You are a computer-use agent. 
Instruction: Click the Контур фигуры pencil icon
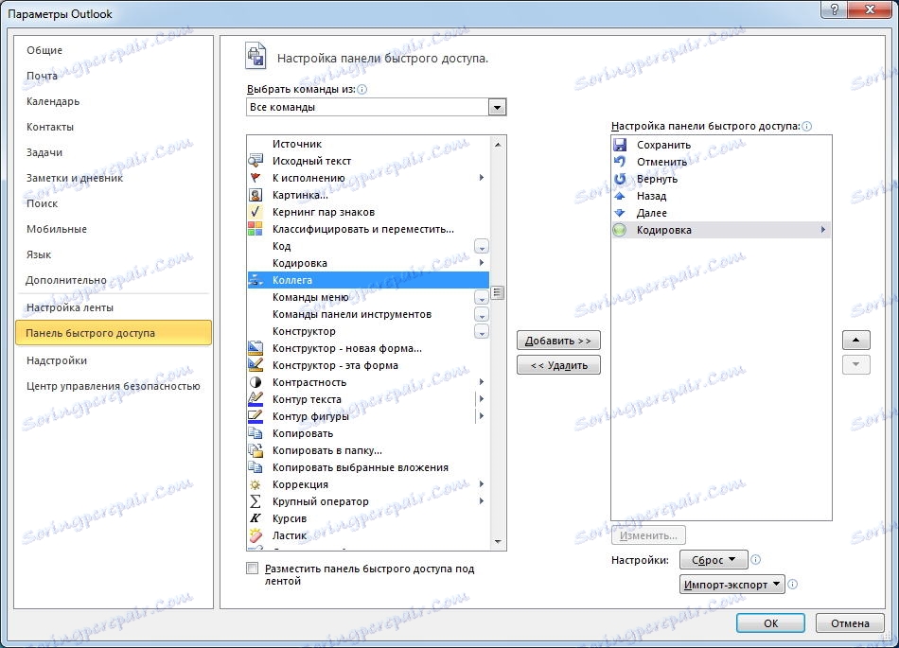(256, 416)
